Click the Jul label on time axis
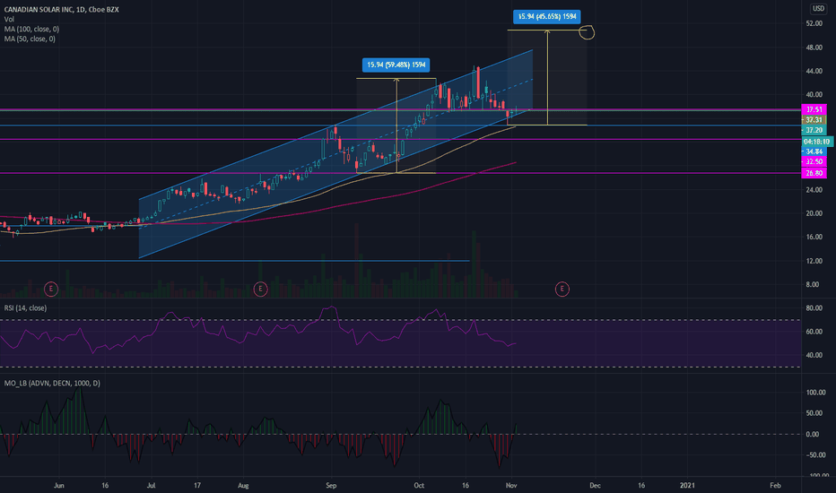 151,486
